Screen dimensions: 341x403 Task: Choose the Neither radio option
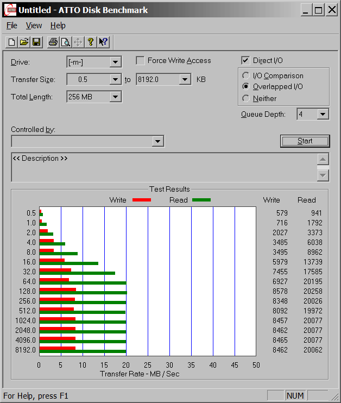[x=246, y=98]
